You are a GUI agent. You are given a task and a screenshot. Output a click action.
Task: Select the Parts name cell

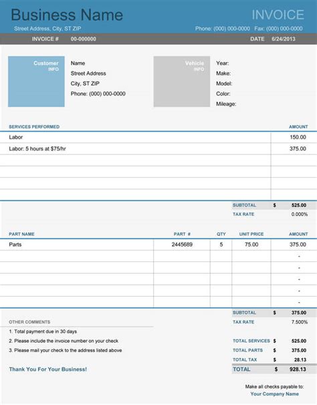click(76, 245)
